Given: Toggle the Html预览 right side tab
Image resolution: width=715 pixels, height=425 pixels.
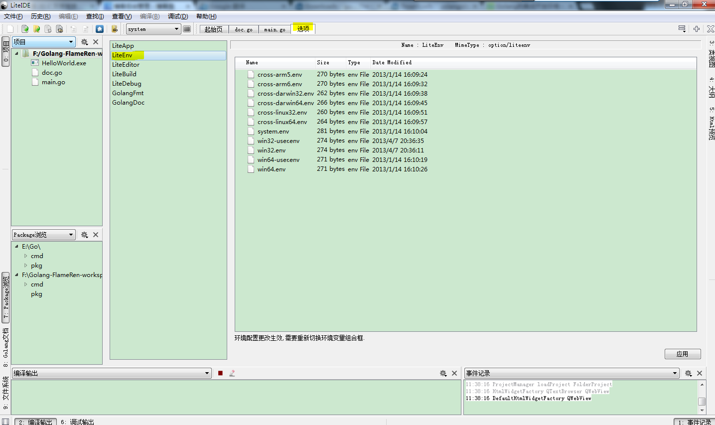Looking at the screenshot, I should [711, 123].
